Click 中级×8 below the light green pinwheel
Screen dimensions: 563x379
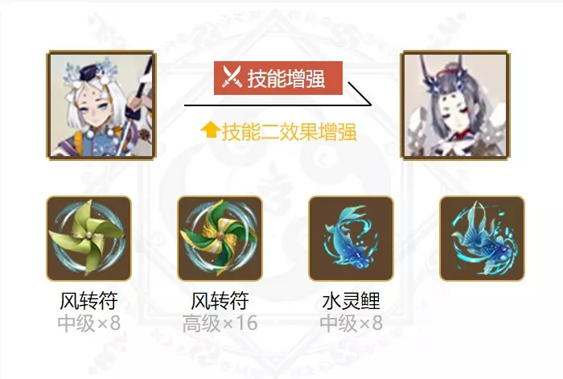point(89,323)
